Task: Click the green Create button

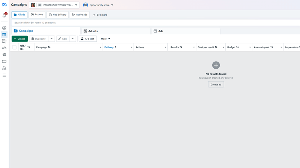Action: pyautogui.click(x=19, y=39)
